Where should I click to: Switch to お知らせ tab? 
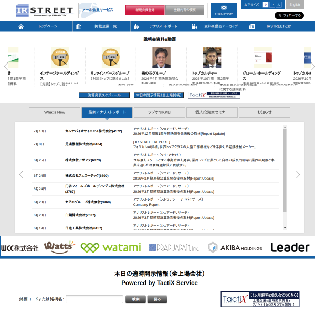coord(265,112)
